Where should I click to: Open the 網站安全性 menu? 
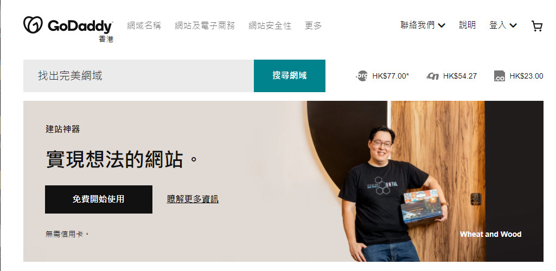tap(270, 25)
